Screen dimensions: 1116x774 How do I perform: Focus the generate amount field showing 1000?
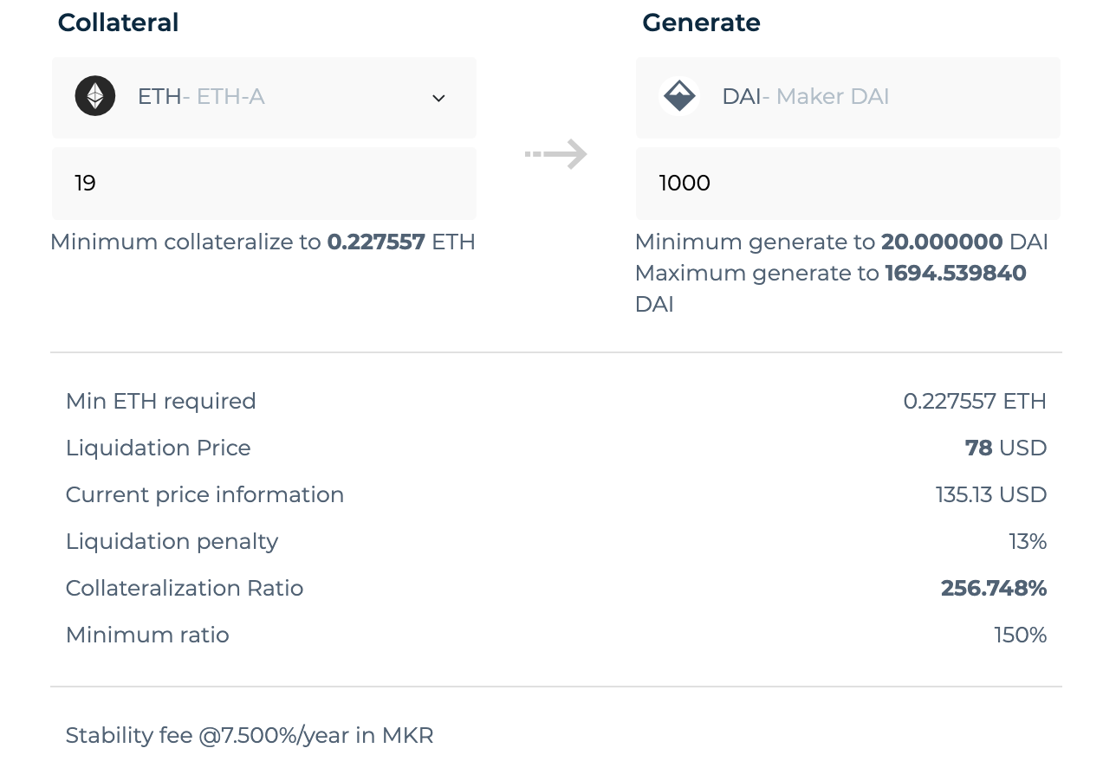(848, 184)
